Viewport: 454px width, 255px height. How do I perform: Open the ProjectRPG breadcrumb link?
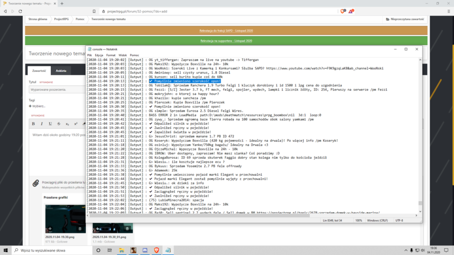tap(61, 19)
